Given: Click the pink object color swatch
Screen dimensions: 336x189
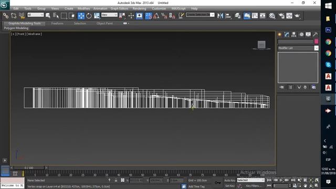Looking at the screenshot, I should 316,41.
